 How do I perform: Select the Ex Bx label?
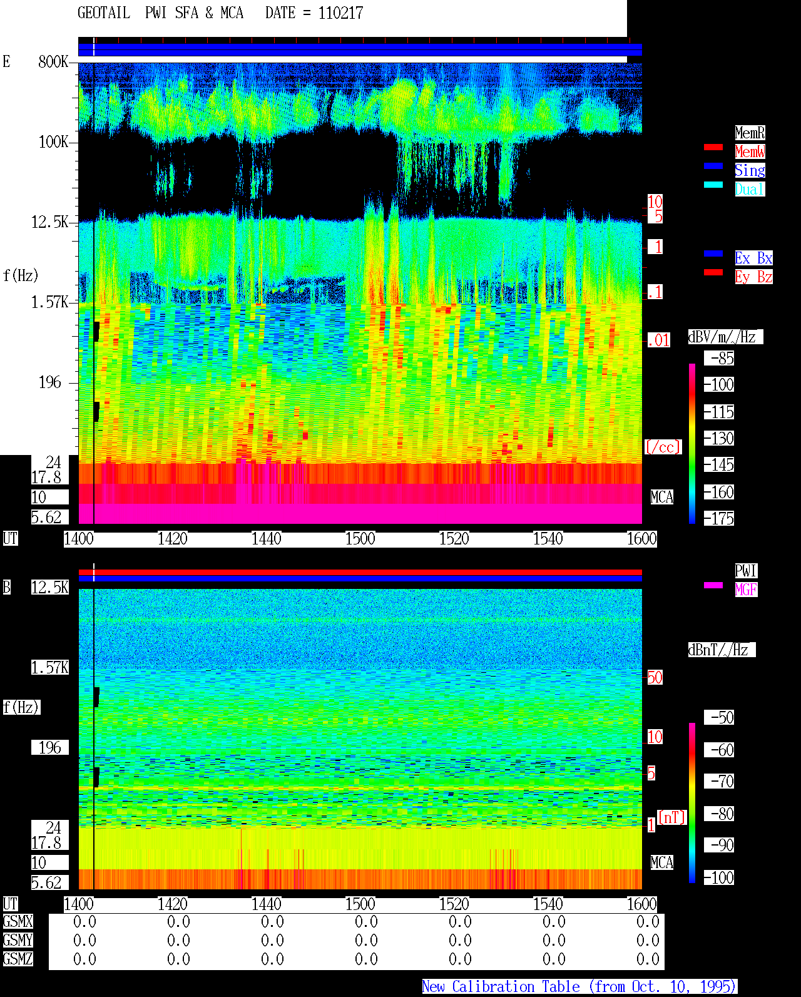click(753, 258)
